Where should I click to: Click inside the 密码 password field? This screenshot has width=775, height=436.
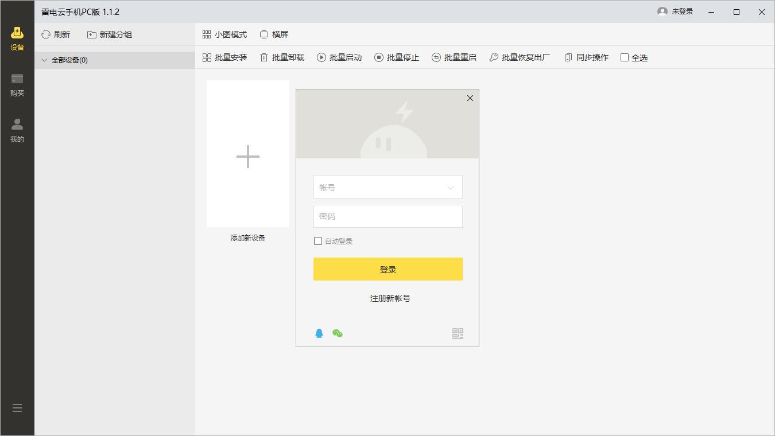click(x=387, y=216)
